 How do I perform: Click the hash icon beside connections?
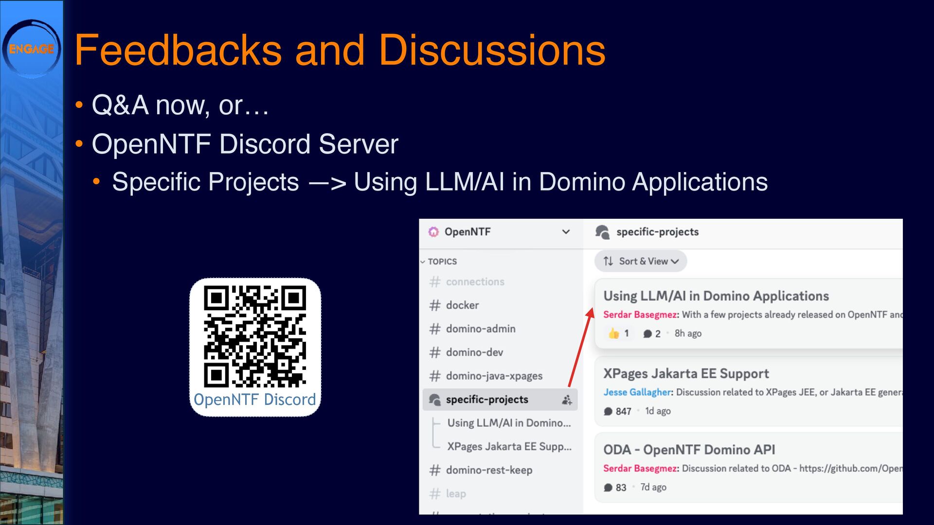[435, 282]
